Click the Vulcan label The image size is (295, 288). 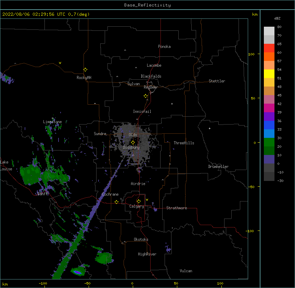click(x=186, y=271)
